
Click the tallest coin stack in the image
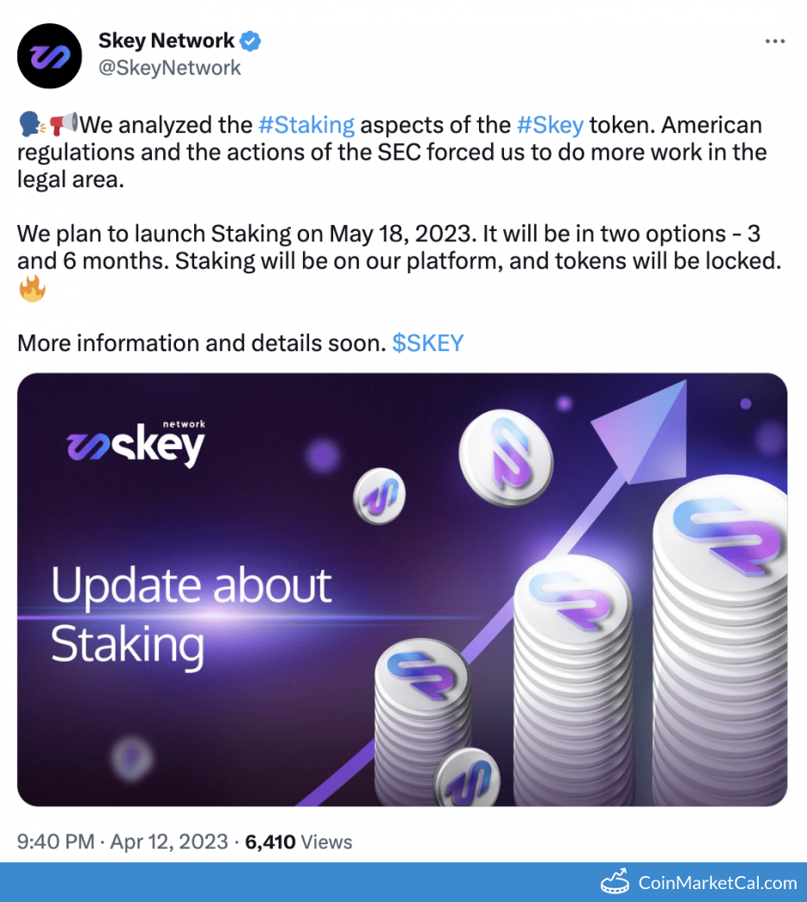[x=719, y=647]
